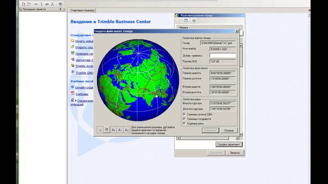Click the Загрузить button
The width and height of the screenshot is (328, 184).
(216, 153)
